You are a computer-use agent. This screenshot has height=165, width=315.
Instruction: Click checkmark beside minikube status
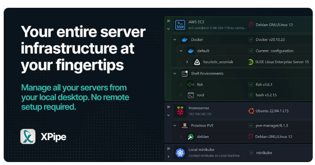(251, 153)
